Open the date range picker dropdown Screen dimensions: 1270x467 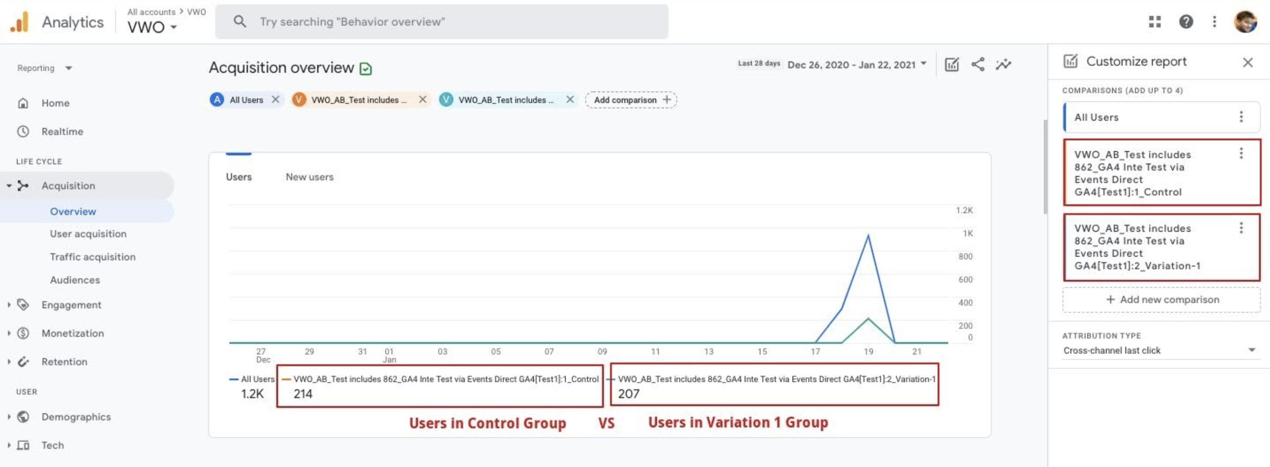click(x=857, y=65)
